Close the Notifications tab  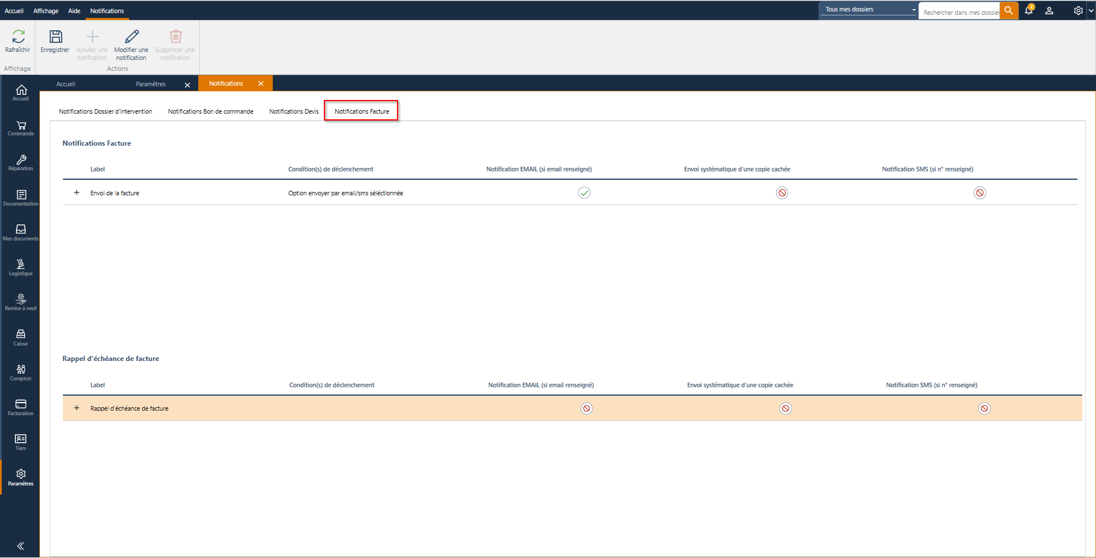(x=261, y=83)
